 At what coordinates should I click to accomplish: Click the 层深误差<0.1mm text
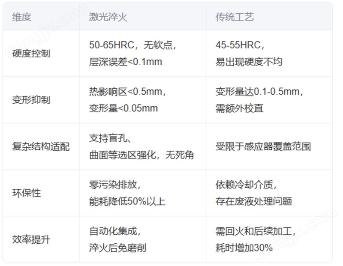tap(122, 60)
